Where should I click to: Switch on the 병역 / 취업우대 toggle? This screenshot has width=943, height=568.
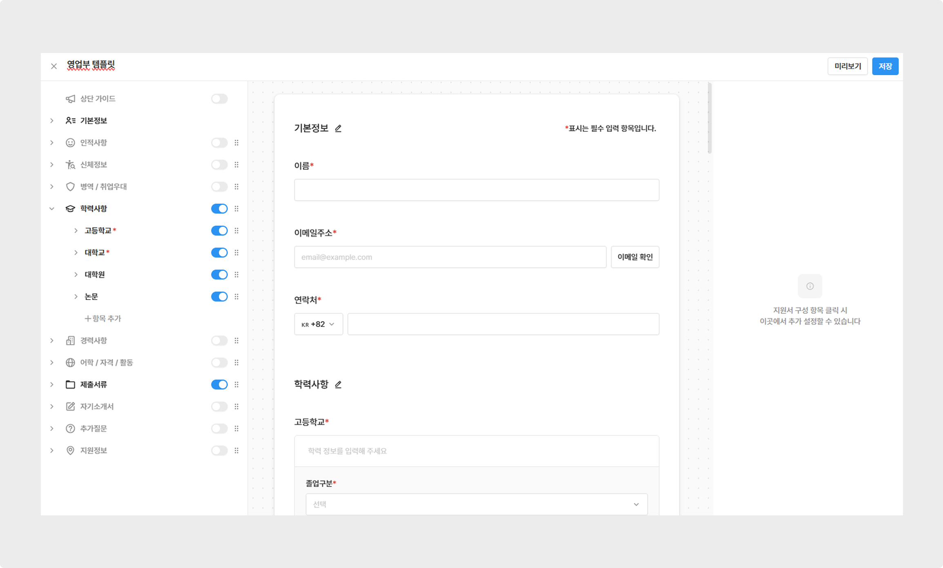tap(219, 187)
